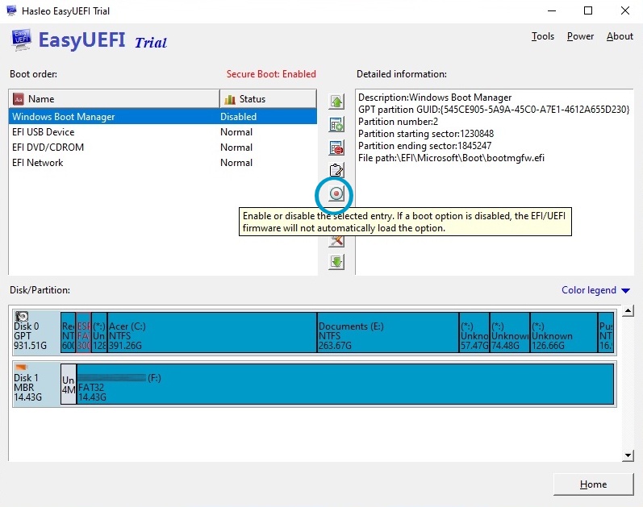The image size is (643, 507).
Task: Move selected boot entry up
Action: pyautogui.click(x=336, y=102)
